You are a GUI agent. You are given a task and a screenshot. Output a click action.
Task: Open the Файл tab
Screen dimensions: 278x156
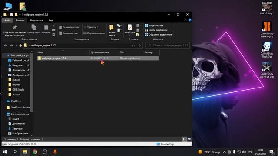[7, 20]
